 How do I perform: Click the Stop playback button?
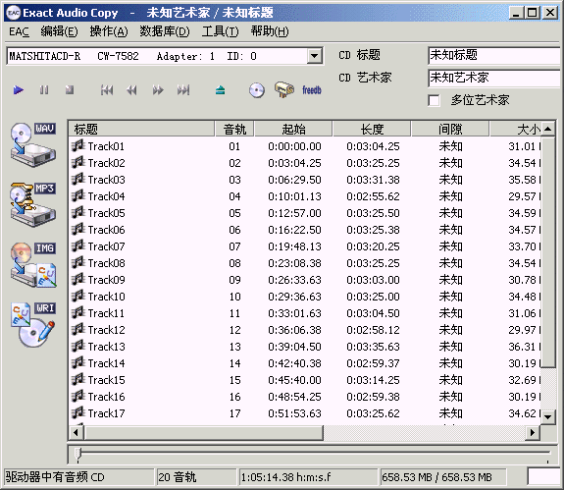coord(70,89)
